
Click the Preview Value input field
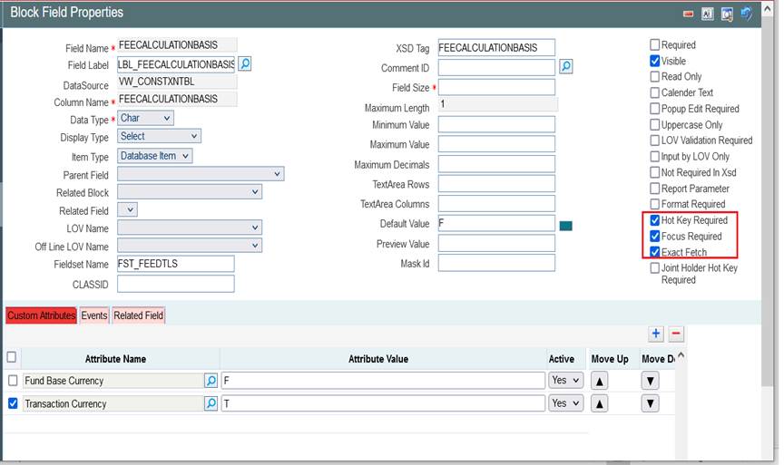coord(496,243)
